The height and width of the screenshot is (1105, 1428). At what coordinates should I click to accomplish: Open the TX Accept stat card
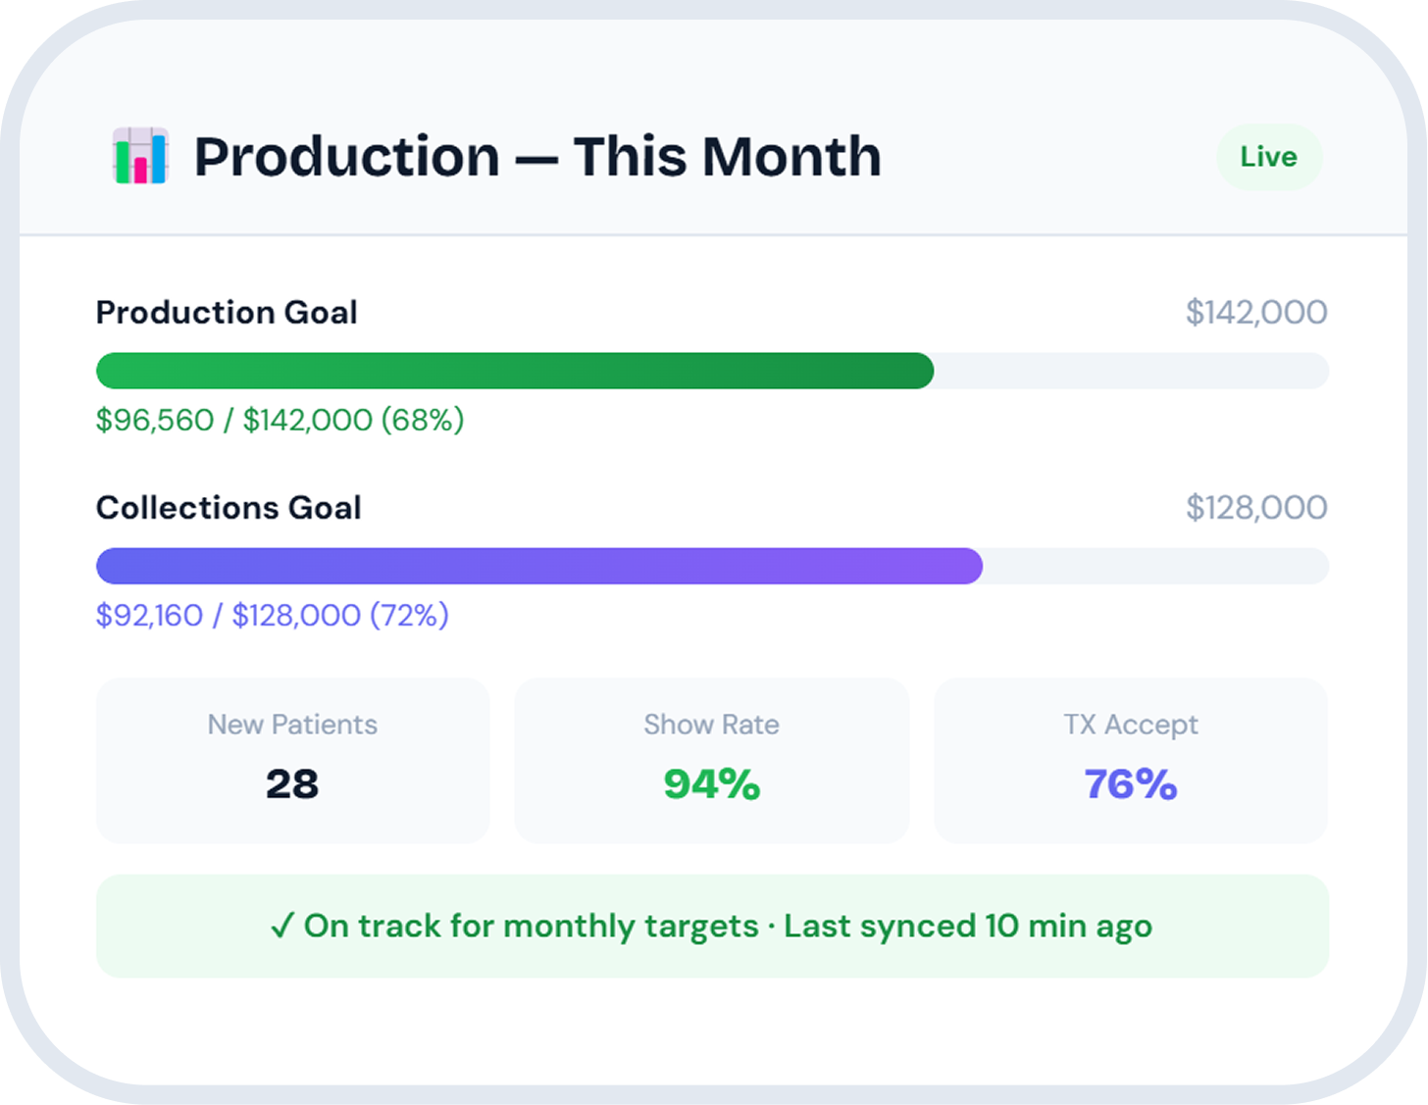(1130, 760)
